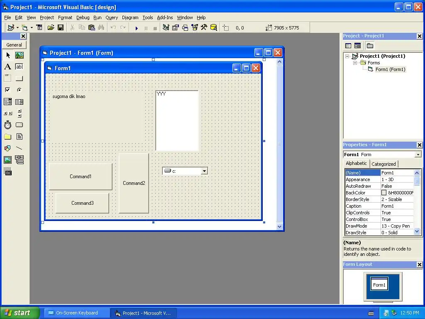Select the Frame control tool
Screen dimensions: 425x319
coord(8,79)
